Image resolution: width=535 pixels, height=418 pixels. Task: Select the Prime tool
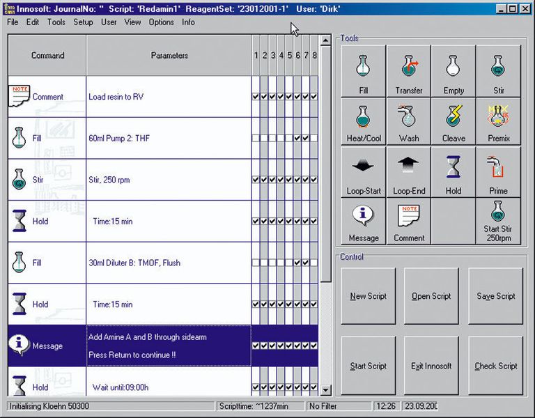coord(499,172)
